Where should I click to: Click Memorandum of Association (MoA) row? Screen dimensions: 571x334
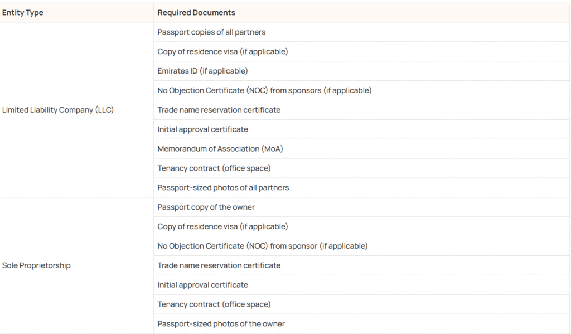(x=361, y=149)
